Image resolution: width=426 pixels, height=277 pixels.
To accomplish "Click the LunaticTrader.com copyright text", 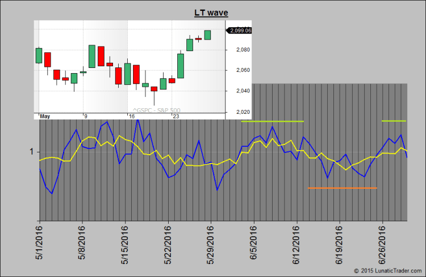I will click(x=388, y=272).
